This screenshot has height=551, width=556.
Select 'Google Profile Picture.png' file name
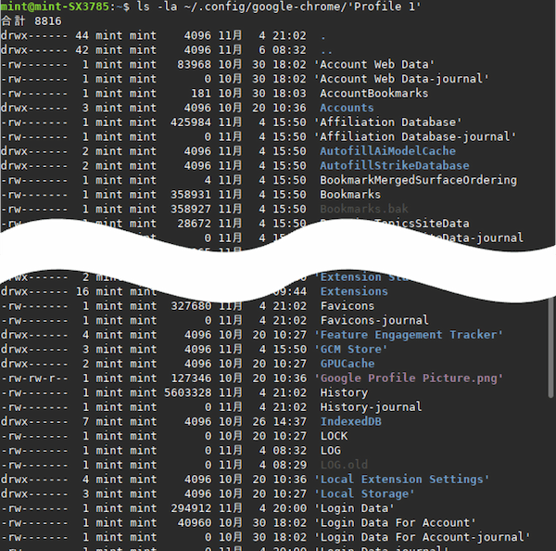tap(409, 378)
